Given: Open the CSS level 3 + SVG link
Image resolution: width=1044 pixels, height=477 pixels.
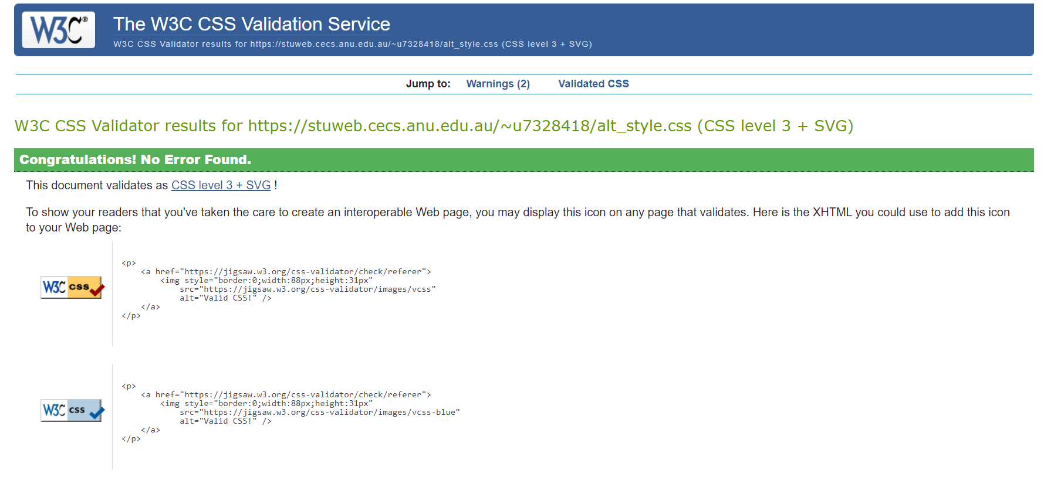Looking at the screenshot, I should click(x=221, y=185).
